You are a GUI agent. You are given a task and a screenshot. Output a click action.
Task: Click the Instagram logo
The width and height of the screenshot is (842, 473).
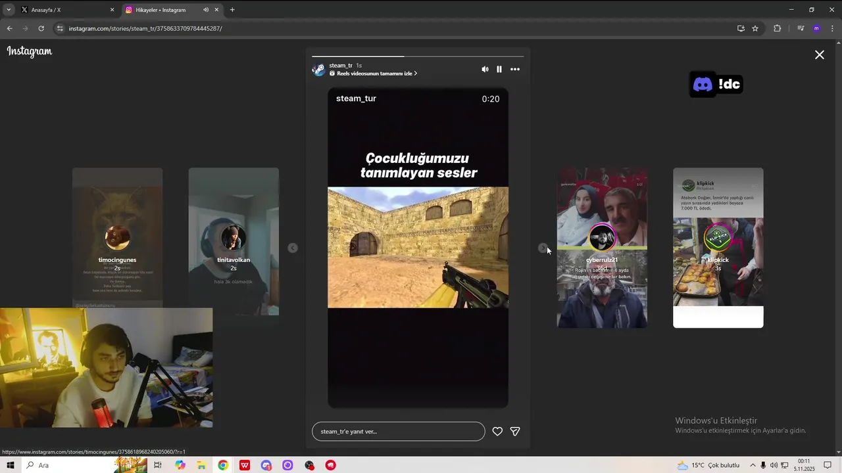click(30, 51)
